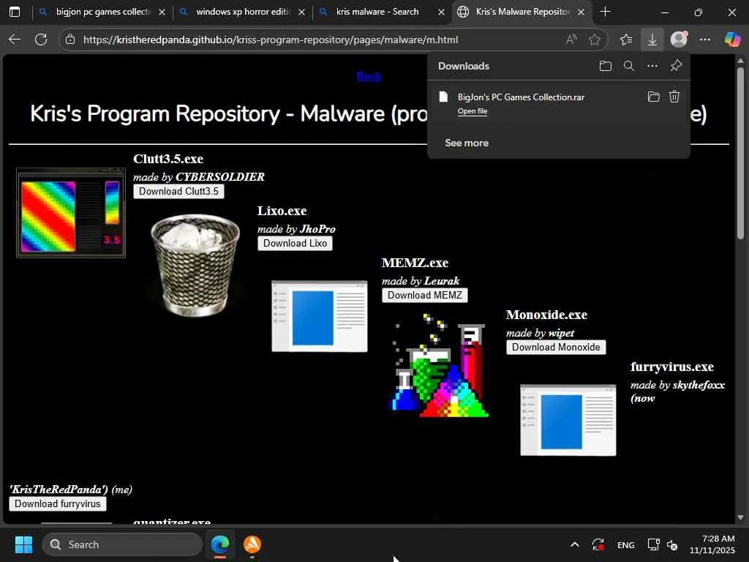This screenshot has width=749, height=562.
Task: Click Download Lixo button
Action: pos(296,243)
